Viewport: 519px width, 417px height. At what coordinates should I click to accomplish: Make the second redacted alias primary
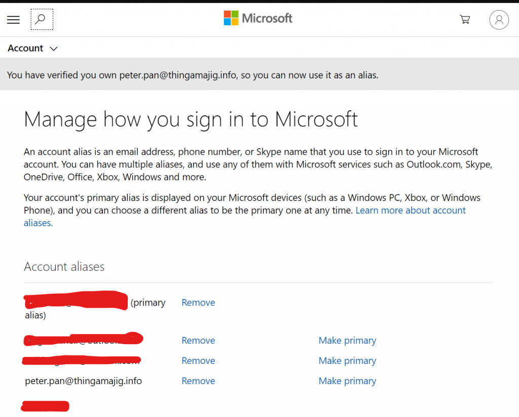pyautogui.click(x=347, y=341)
